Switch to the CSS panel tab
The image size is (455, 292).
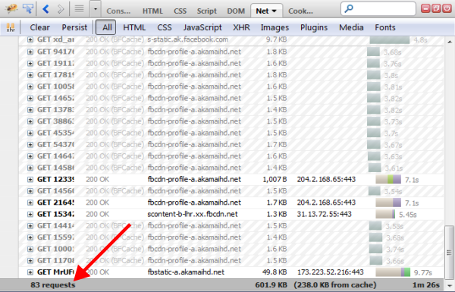[180, 11]
